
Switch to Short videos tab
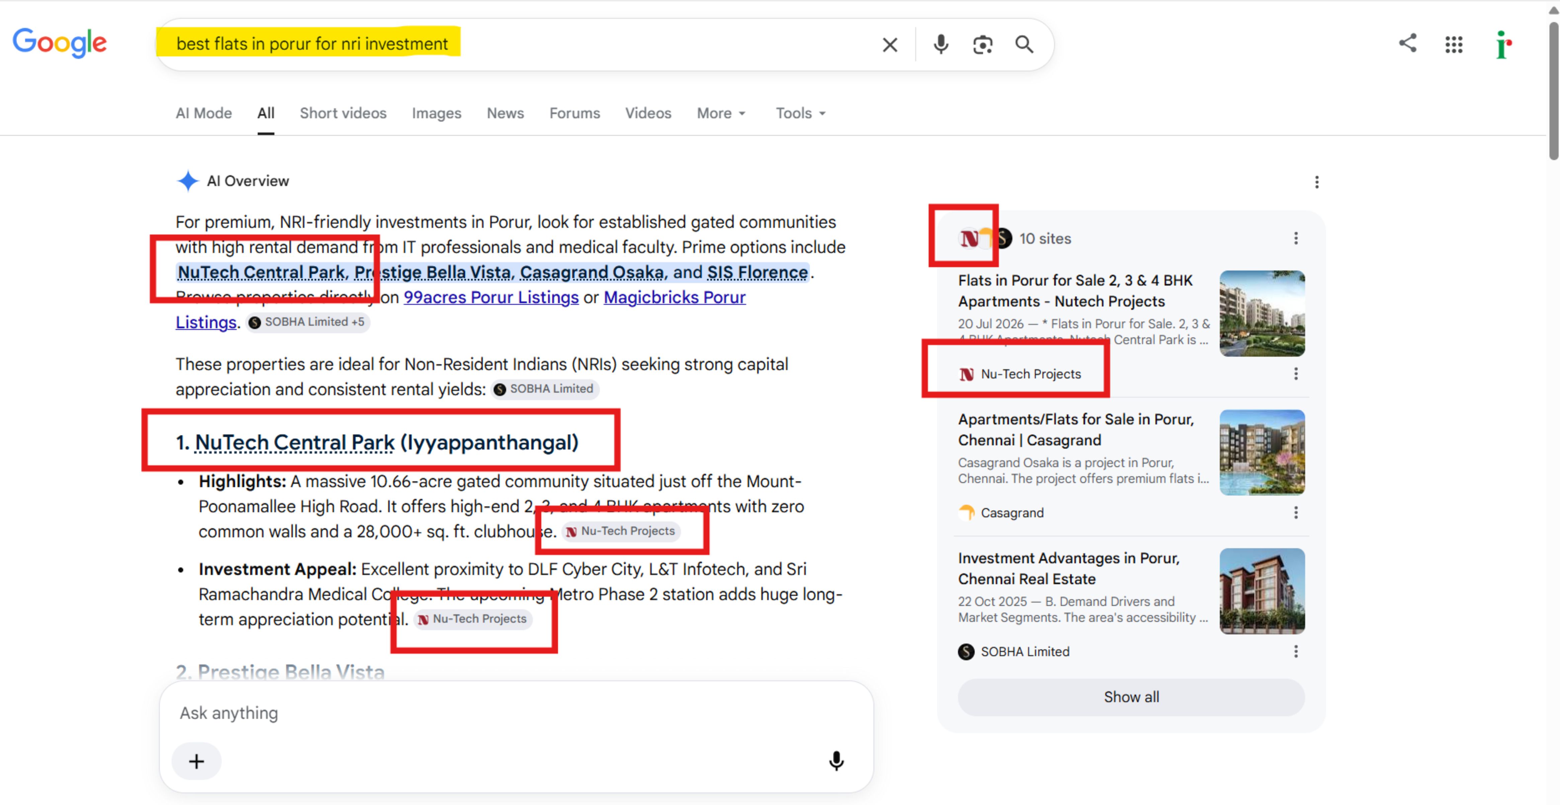[x=343, y=113]
